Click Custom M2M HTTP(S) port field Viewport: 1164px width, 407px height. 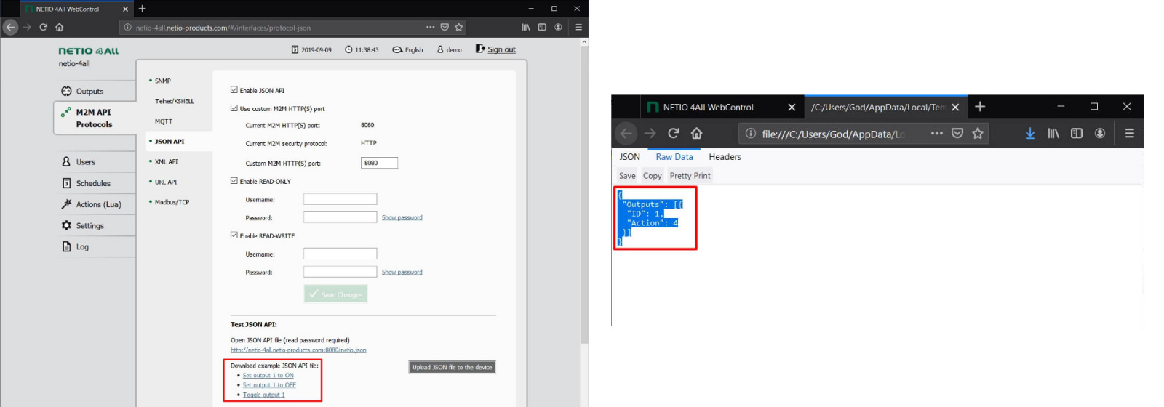(379, 163)
